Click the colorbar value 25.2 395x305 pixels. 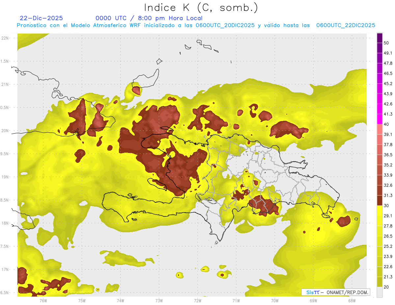point(388,246)
